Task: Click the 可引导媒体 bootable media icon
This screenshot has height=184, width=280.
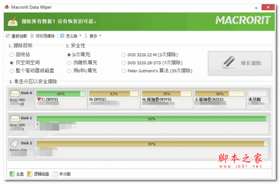Action: pyautogui.click(x=32, y=36)
